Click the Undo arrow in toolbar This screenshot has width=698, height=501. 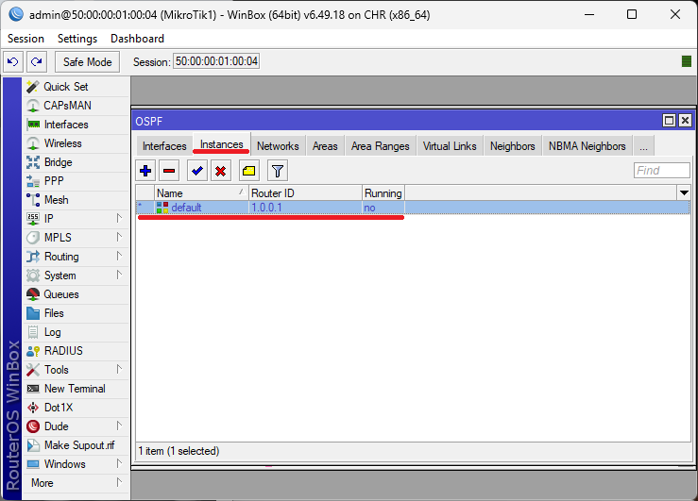click(13, 62)
